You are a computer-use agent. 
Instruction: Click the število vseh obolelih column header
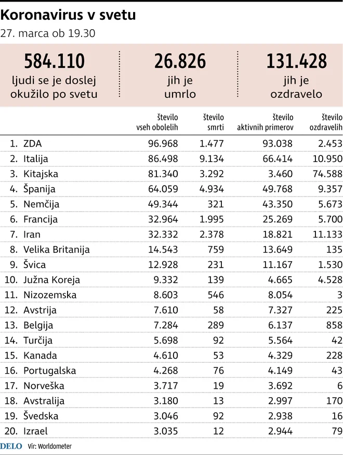click(157, 122)
